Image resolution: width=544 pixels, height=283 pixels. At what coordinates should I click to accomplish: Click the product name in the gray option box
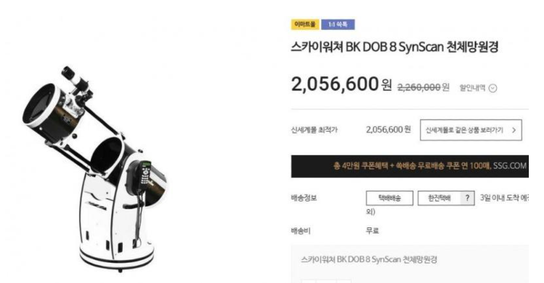369,259
